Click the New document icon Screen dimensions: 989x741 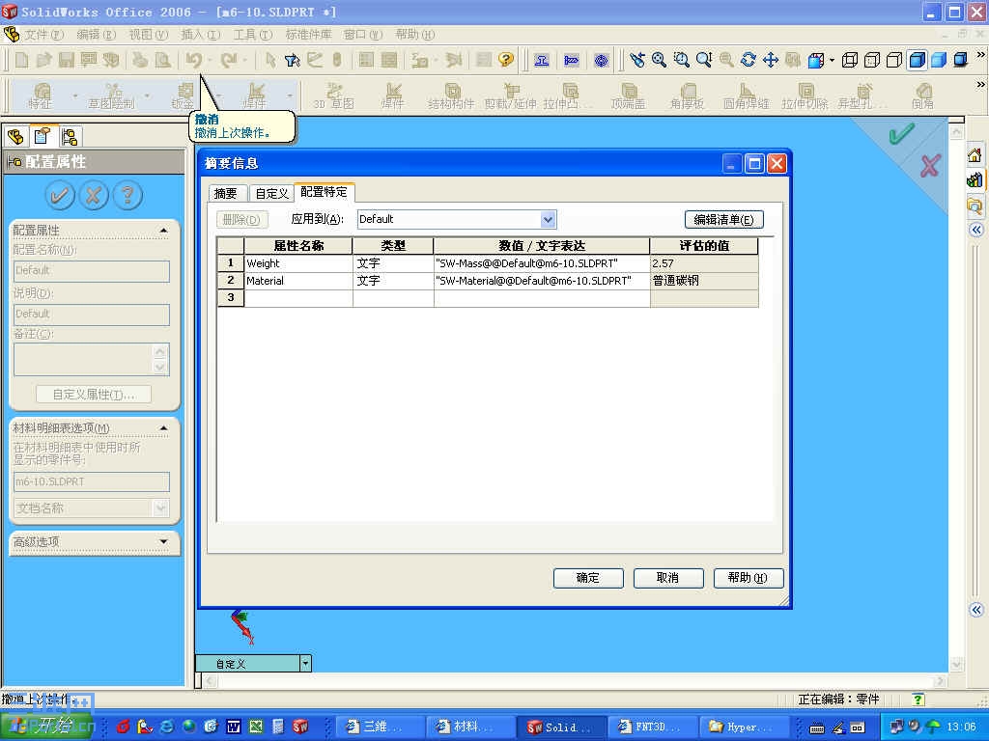tap(21, 60)
